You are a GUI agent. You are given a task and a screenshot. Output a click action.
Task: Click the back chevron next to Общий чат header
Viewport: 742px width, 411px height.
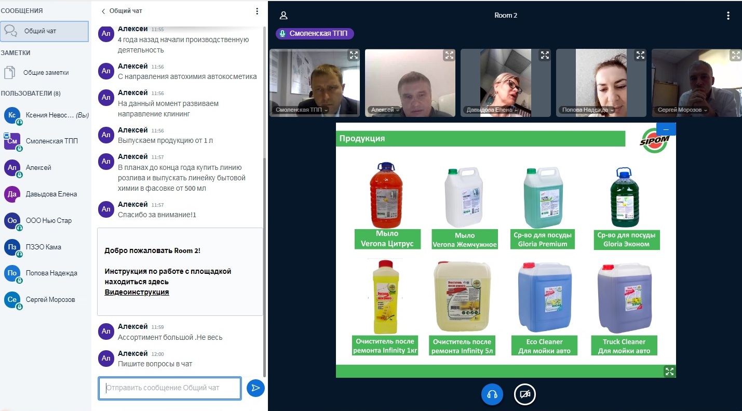coord(103,11)
